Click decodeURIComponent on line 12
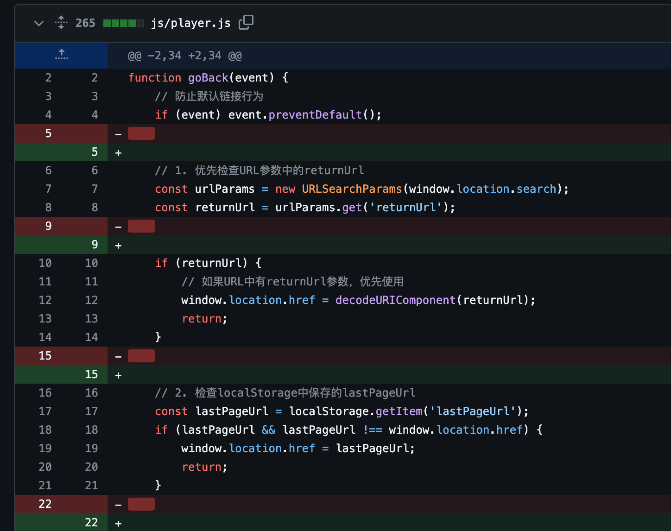Screen dimensions: 671x531 (x=395, y=300)
